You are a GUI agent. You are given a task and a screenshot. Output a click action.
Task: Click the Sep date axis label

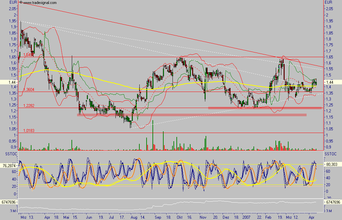coord(158,217)
